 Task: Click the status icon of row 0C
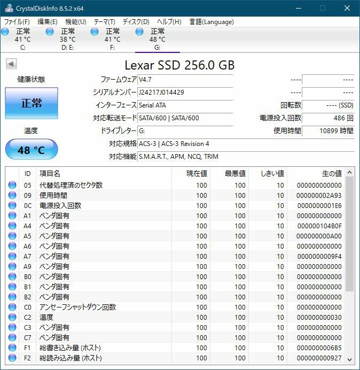tap(12, 205)
